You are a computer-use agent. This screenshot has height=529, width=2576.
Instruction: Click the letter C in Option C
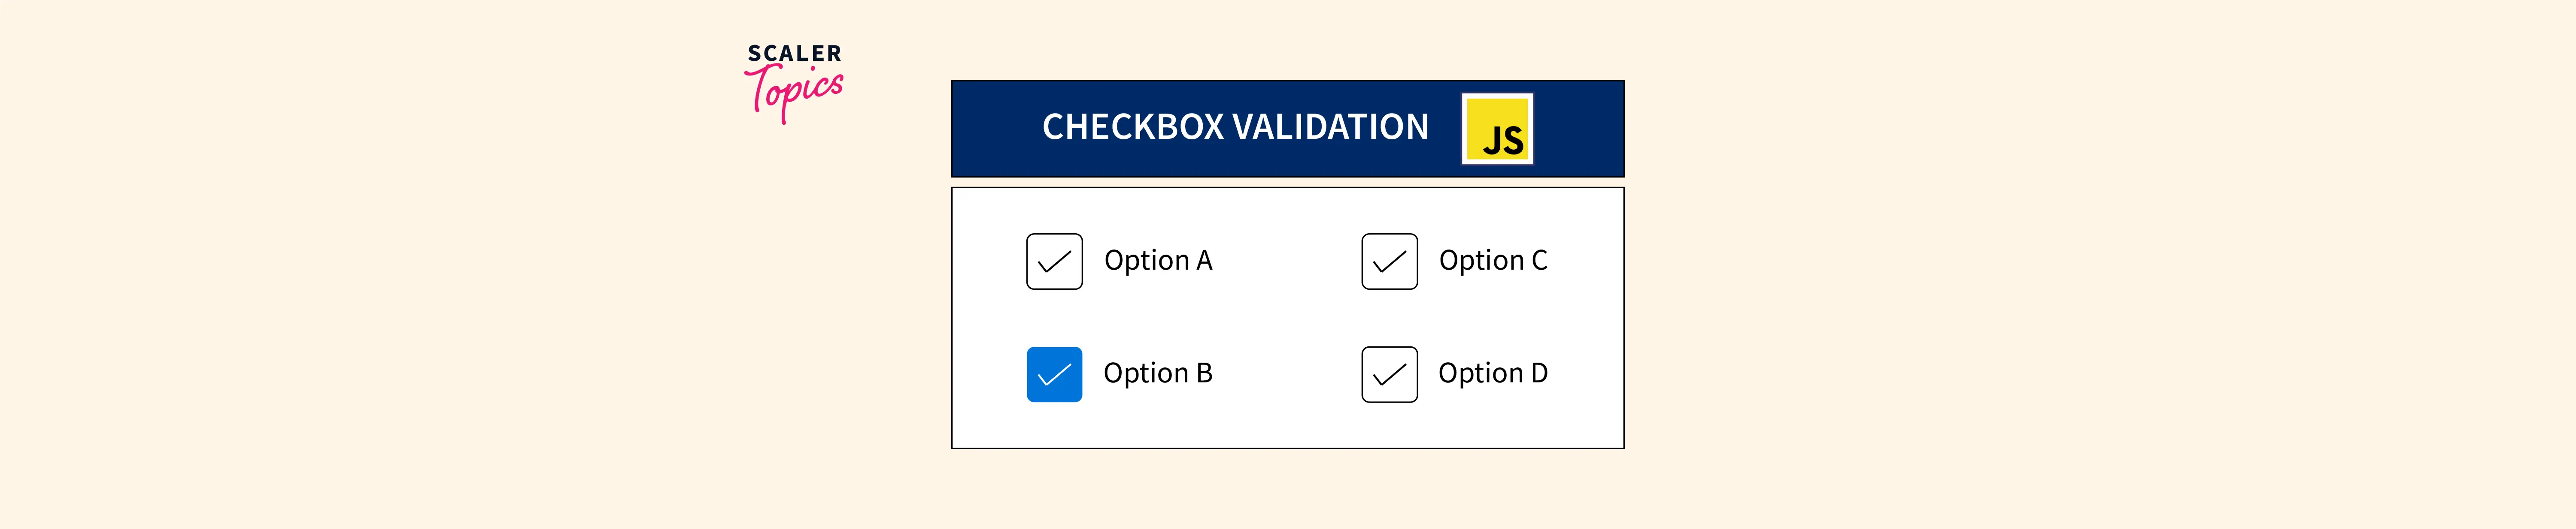tap(1539, 261)
